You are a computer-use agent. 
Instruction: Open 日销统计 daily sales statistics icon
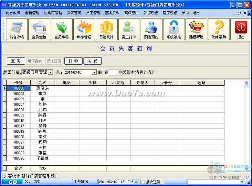106,29
